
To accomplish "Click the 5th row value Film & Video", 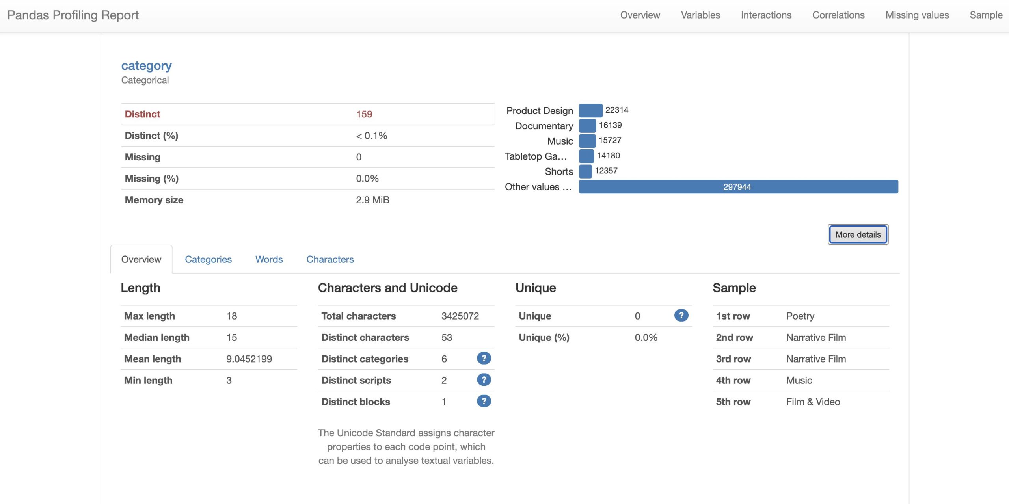I will [x=813, y=402].
